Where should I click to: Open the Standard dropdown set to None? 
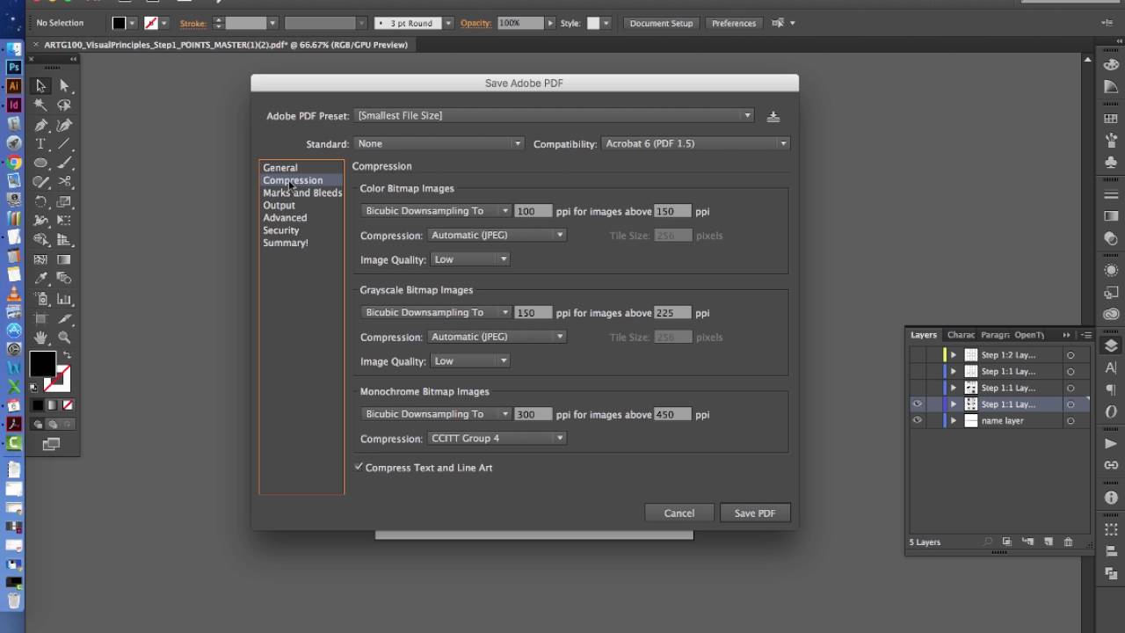[439, 143]
